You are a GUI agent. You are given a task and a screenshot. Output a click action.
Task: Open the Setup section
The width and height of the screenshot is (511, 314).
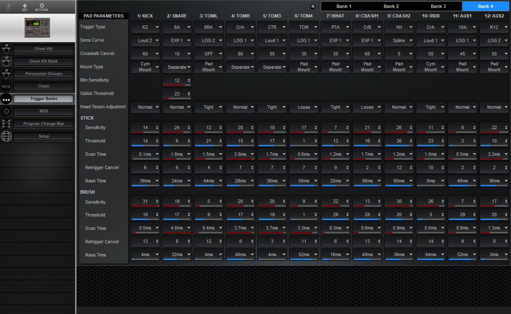(x=43, y=136)
